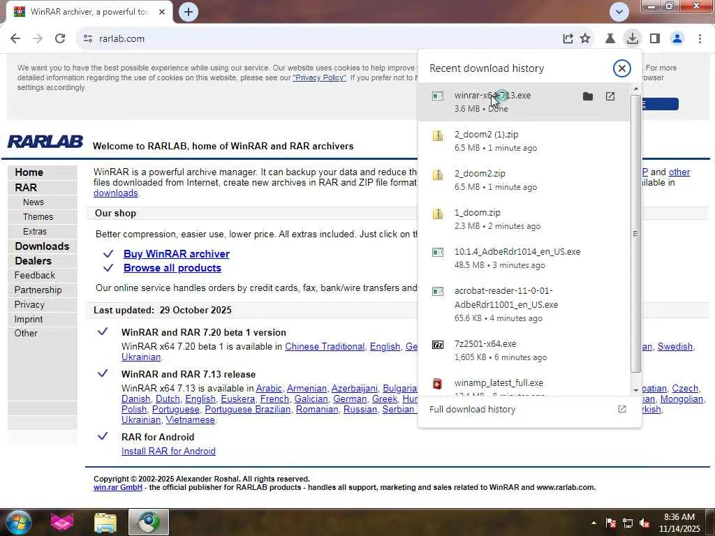Close the recent download history popup
Viewport: 715px width, 536px height.
tap(621, 68)
